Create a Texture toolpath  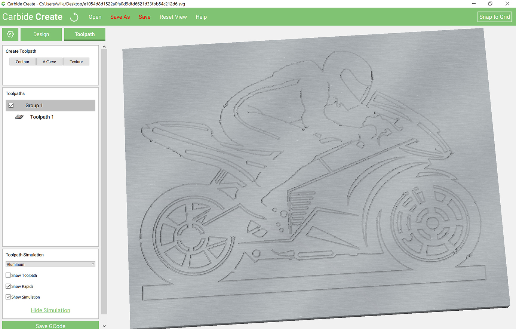pos(76,62)
